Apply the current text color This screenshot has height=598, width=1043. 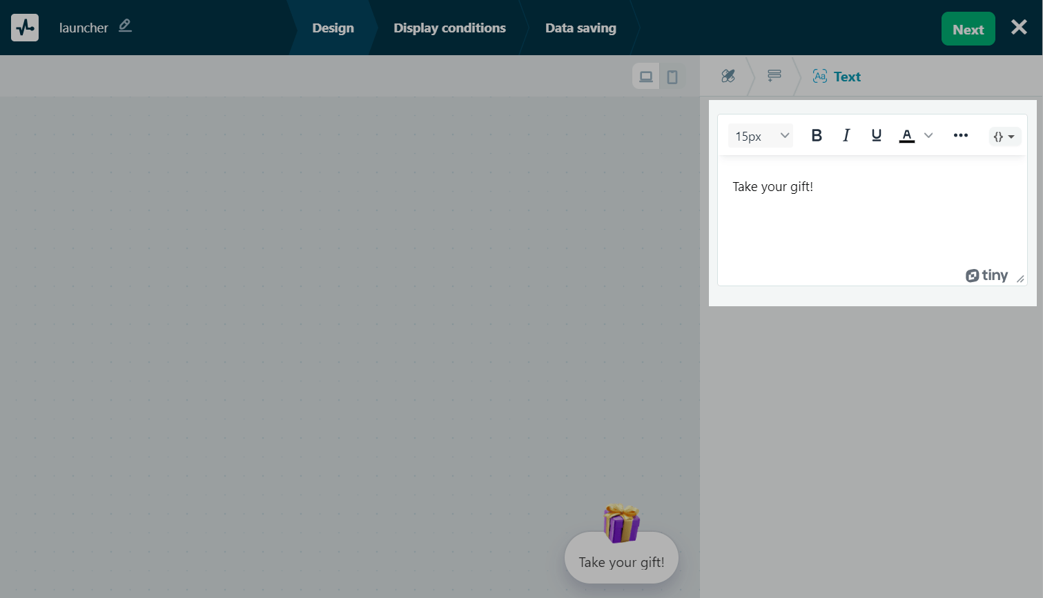click(907, 136)
